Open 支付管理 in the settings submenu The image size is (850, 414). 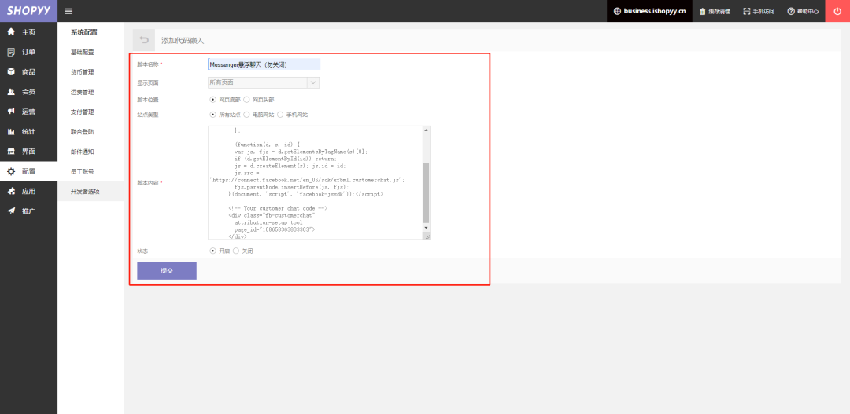coord(83,112)
